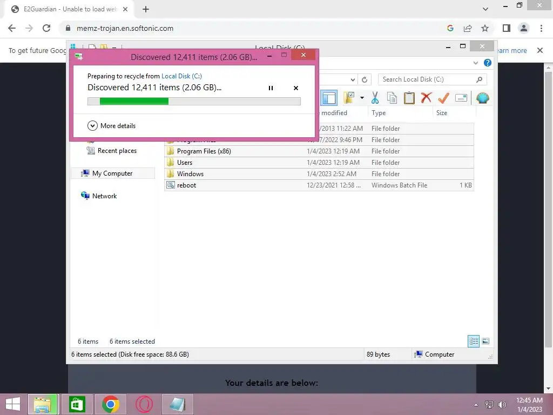Expand the Explorer ribbon chevron
553x415 pixels.
(x=476, y=63)
